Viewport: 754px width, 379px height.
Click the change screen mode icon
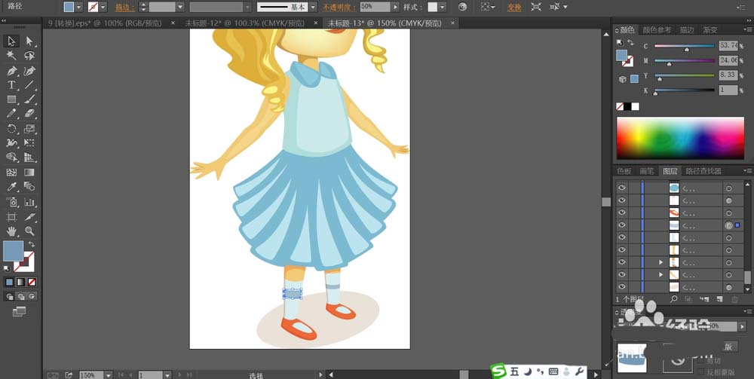click(20, 312)
